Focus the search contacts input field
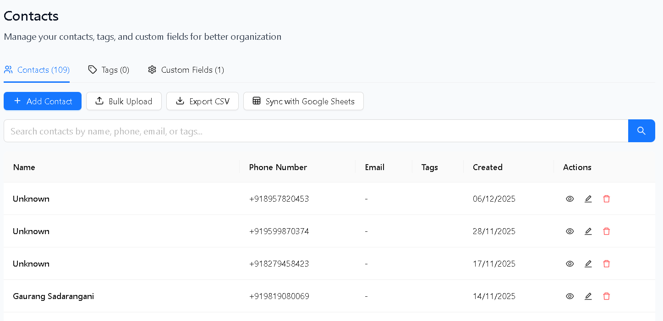Screen dimensions: 663x321 316,131
